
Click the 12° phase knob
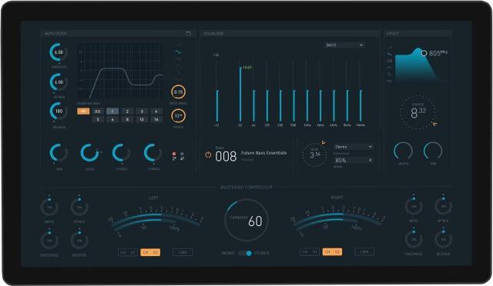tap(178, 116)
